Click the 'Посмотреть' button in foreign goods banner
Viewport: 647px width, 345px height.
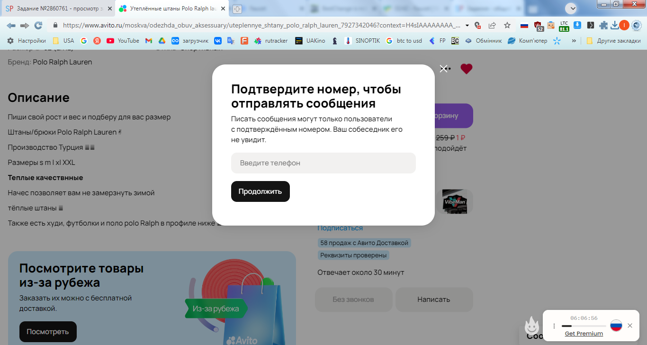point(48,332)
